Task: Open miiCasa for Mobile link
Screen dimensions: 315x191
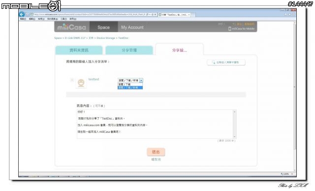Action: [241, 29]
